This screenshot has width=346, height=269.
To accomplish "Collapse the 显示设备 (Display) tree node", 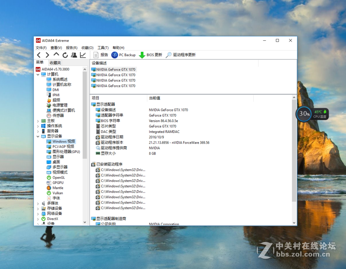I will [x=39, y=136].
